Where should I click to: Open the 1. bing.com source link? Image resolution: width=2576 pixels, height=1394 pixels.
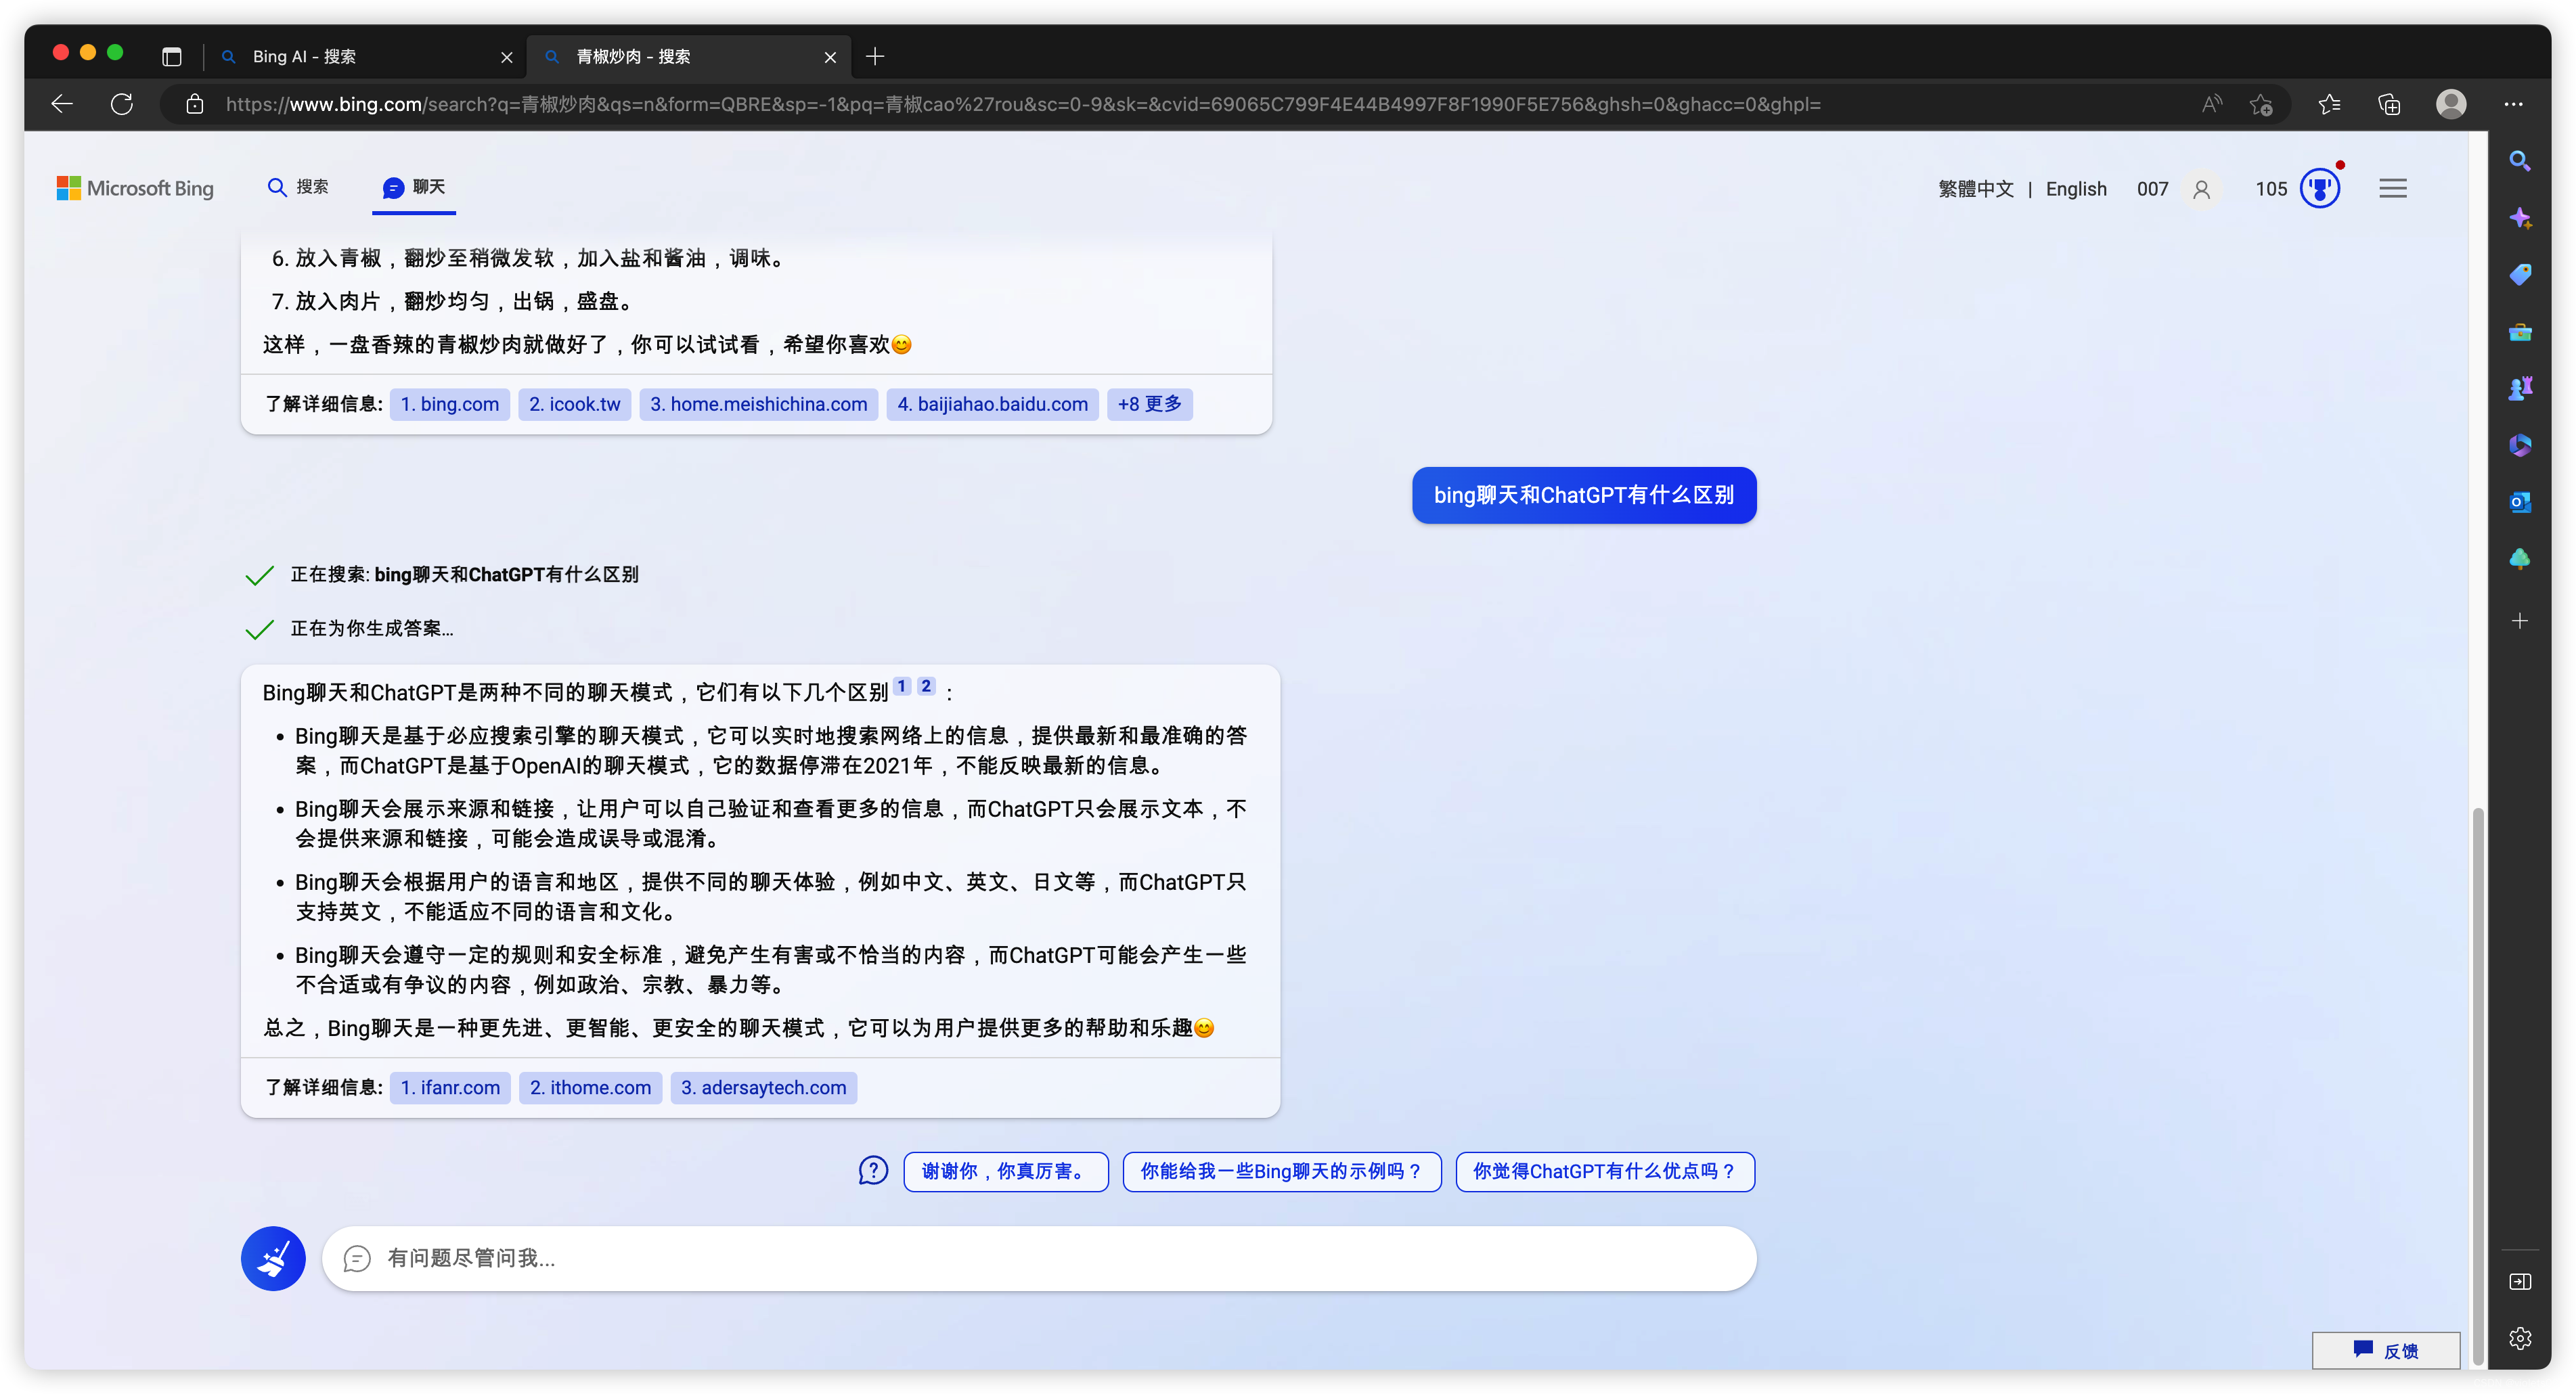[450, 404]
